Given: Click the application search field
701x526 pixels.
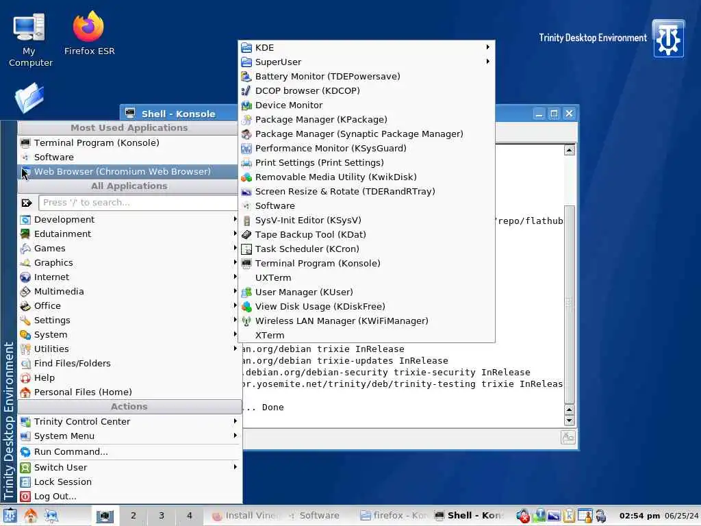Looking at the screenshot, I should coord(138,203).
